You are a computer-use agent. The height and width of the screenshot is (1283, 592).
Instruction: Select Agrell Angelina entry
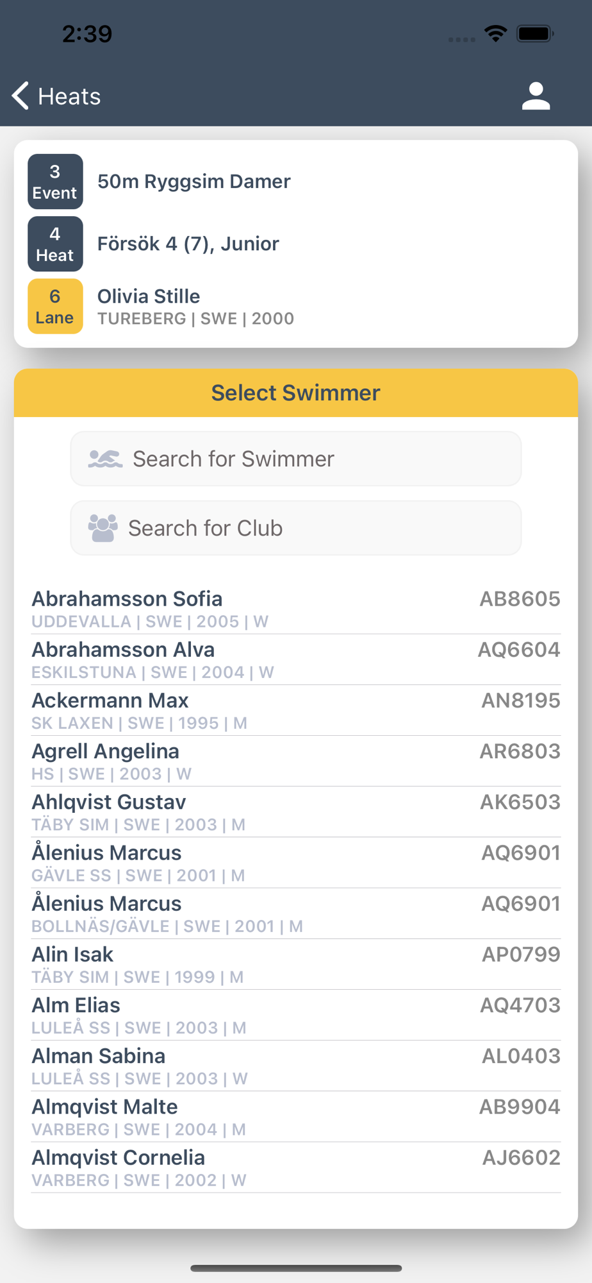coord(296,761)
